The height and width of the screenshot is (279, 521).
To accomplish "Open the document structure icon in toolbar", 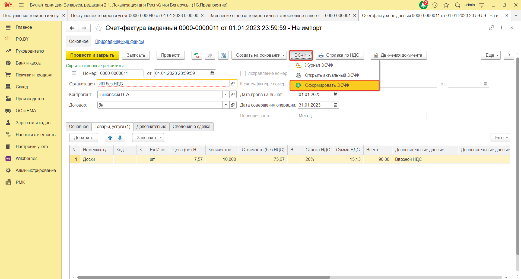I will pyautogui.click(x=223, y=55).
